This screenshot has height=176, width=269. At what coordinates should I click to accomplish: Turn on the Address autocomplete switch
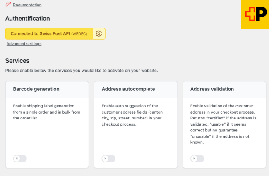(x=108, y=158)
